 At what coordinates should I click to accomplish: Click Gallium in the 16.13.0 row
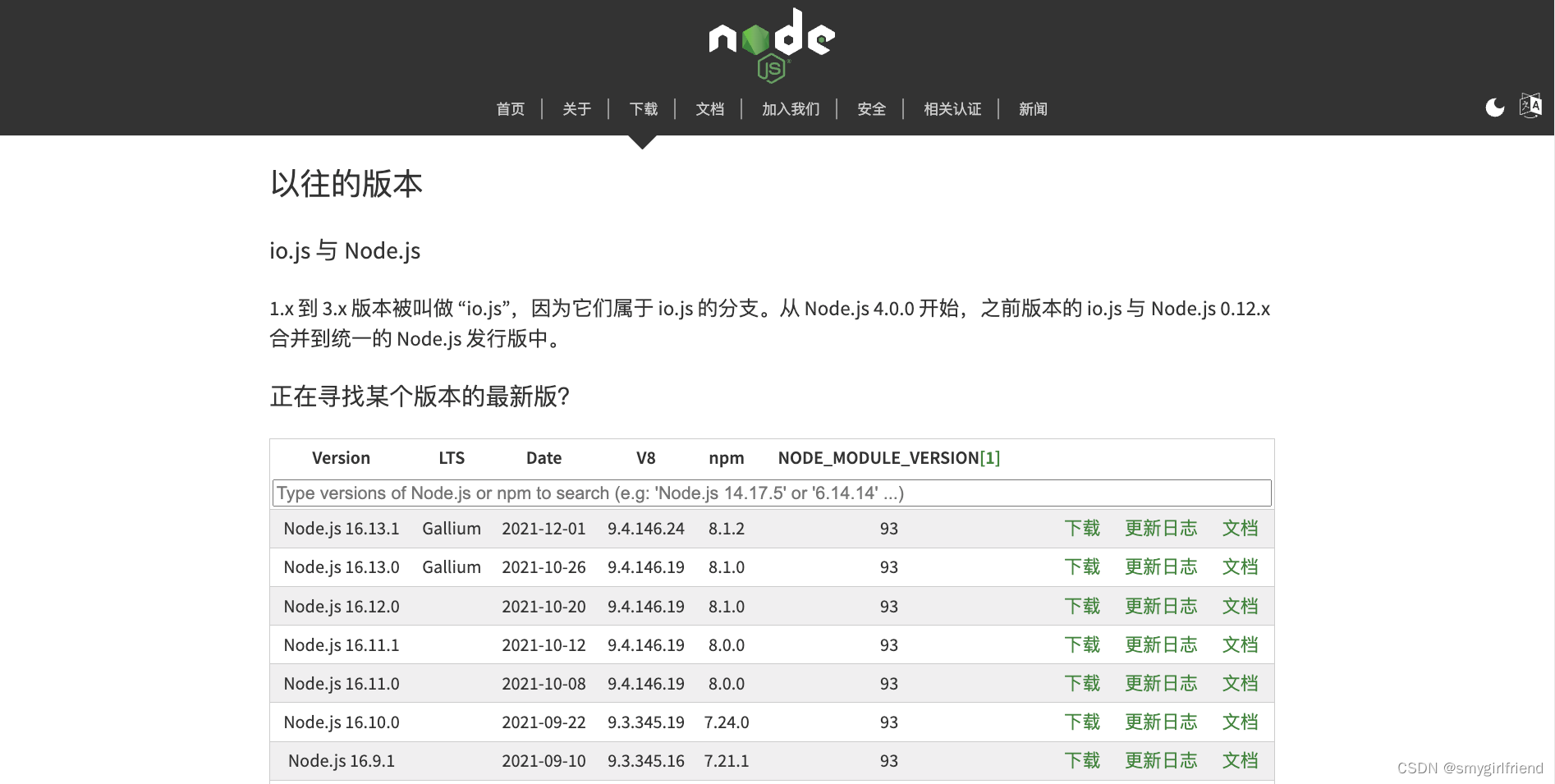[452, 567]
